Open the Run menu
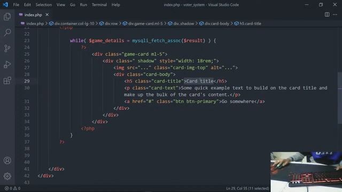342x192 pixels. (83, 5)
